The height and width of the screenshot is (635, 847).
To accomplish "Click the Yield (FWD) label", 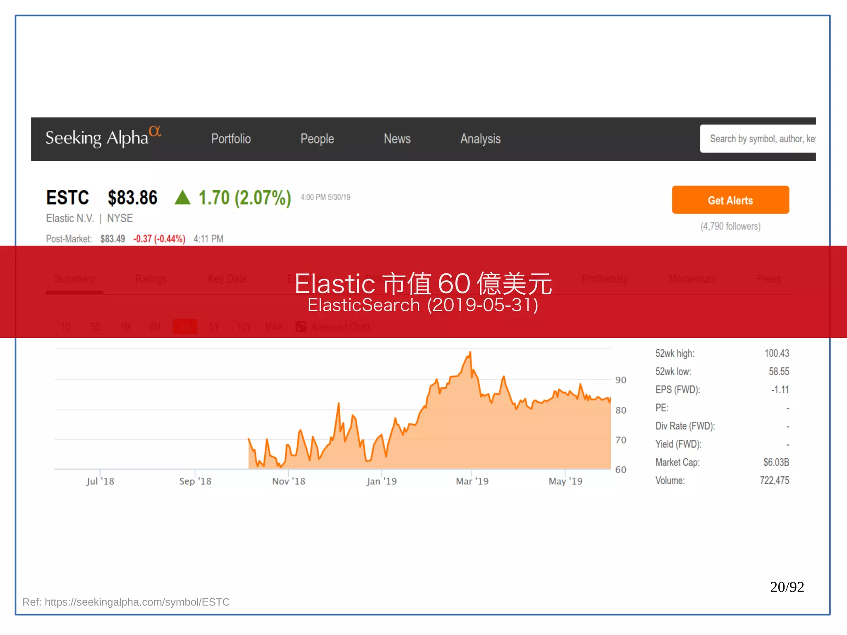I will 678,444.
